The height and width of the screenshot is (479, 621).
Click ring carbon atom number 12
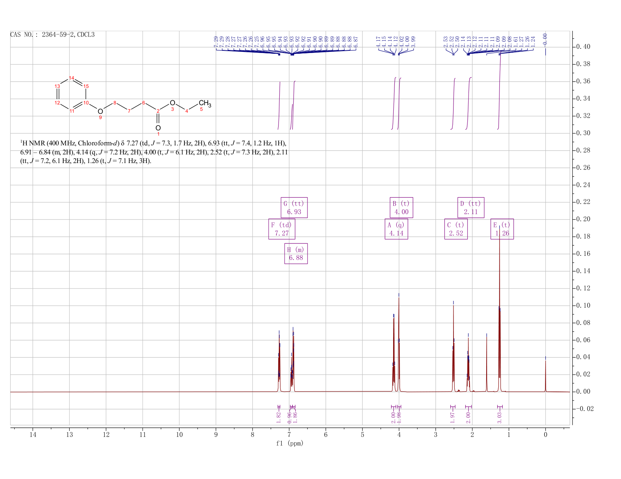coord(57,103)
